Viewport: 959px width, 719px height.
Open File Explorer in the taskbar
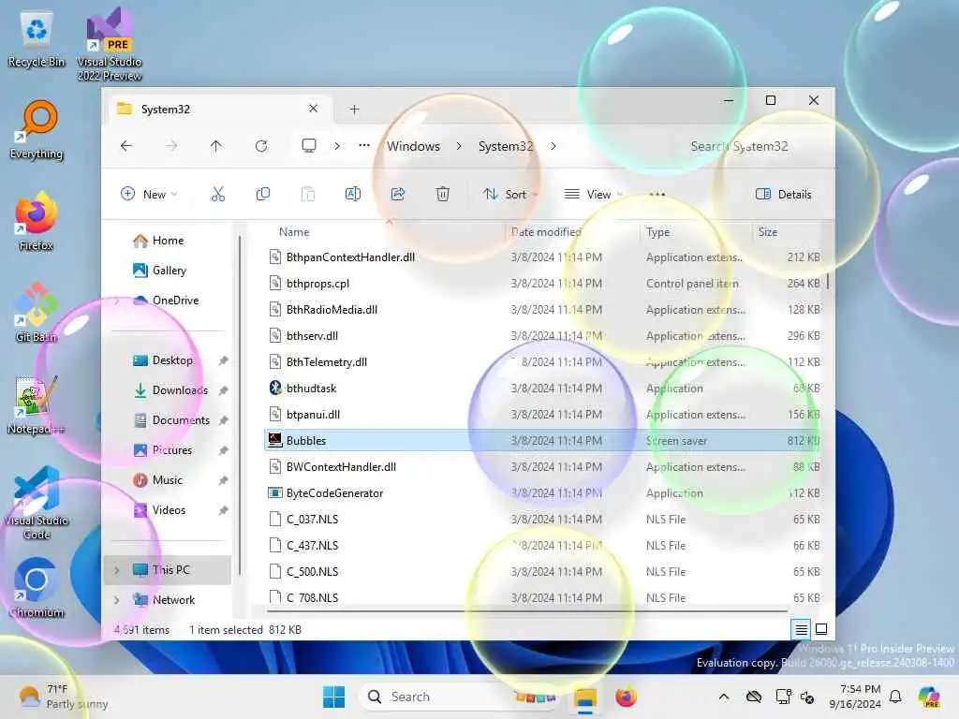pyautogui.click(x=585, y=697)
